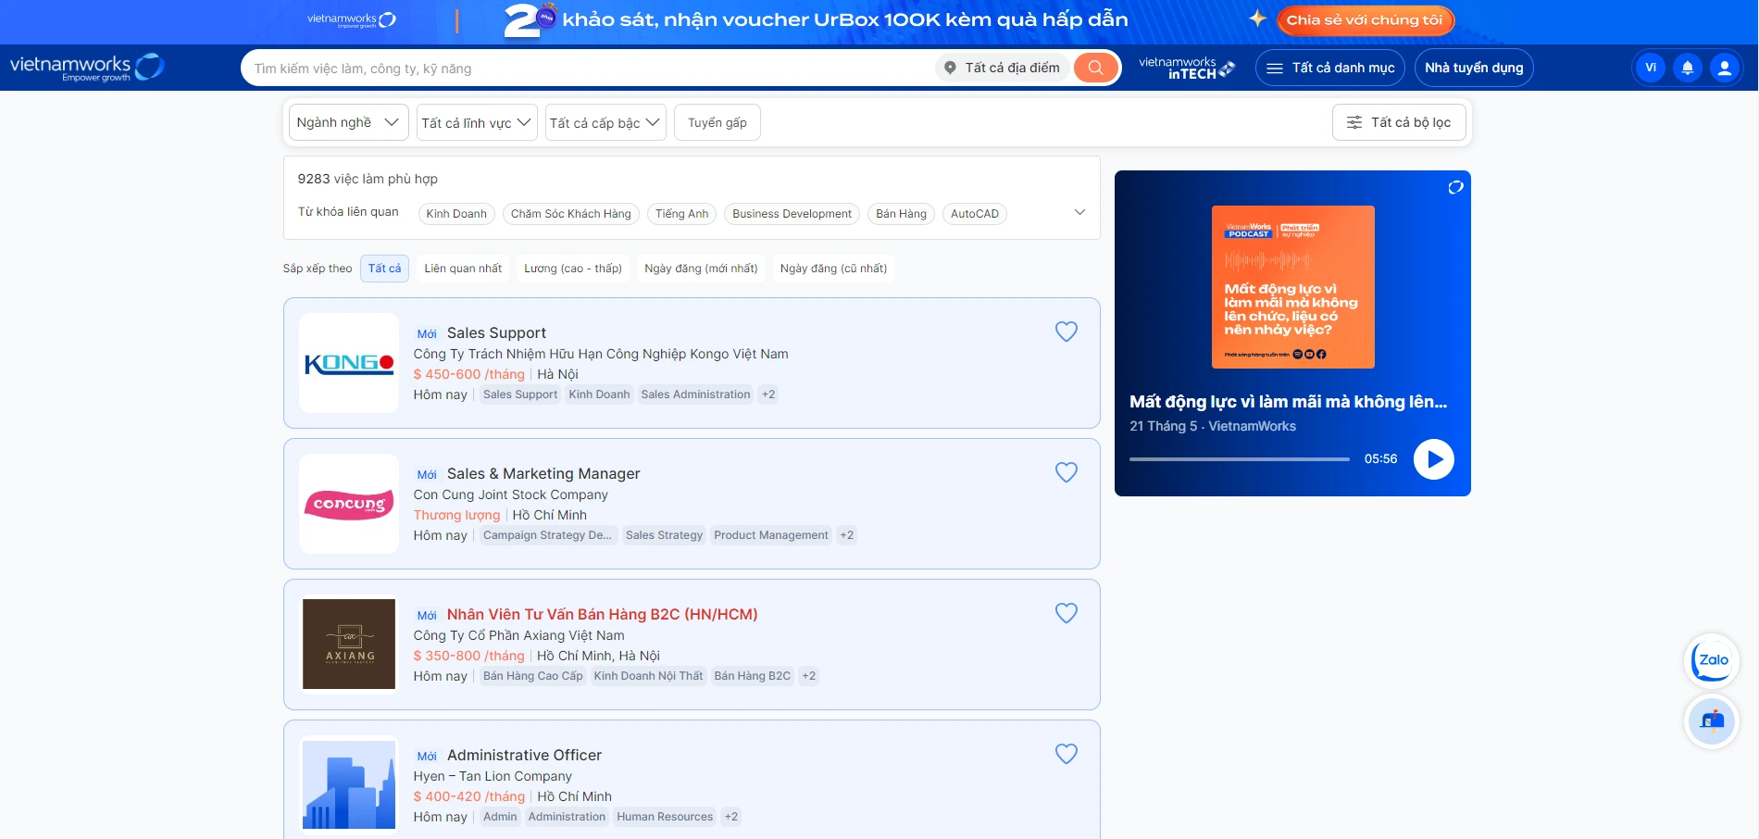The height and width of the screenshot is (839, 1759).
Task: Favorite the Administrative Officer job heart
Action: pyautogui.click(x=1067, y=754)
